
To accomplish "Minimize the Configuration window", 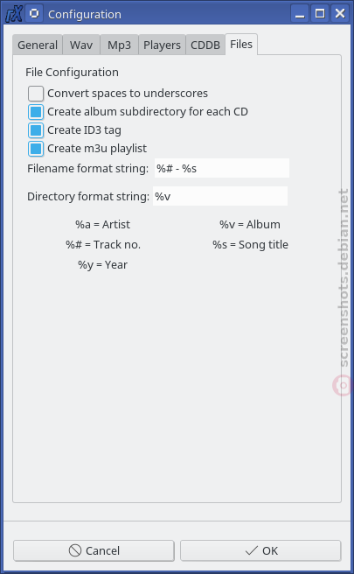I will (x=300, y=14).
